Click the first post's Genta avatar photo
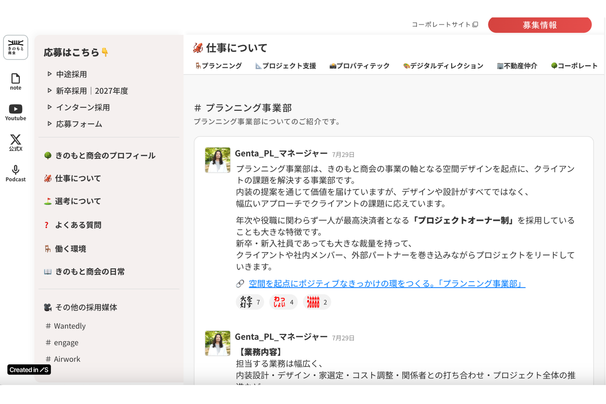Image resolution: width=606 pixels, height=404 pixels. tap(218, 160)
